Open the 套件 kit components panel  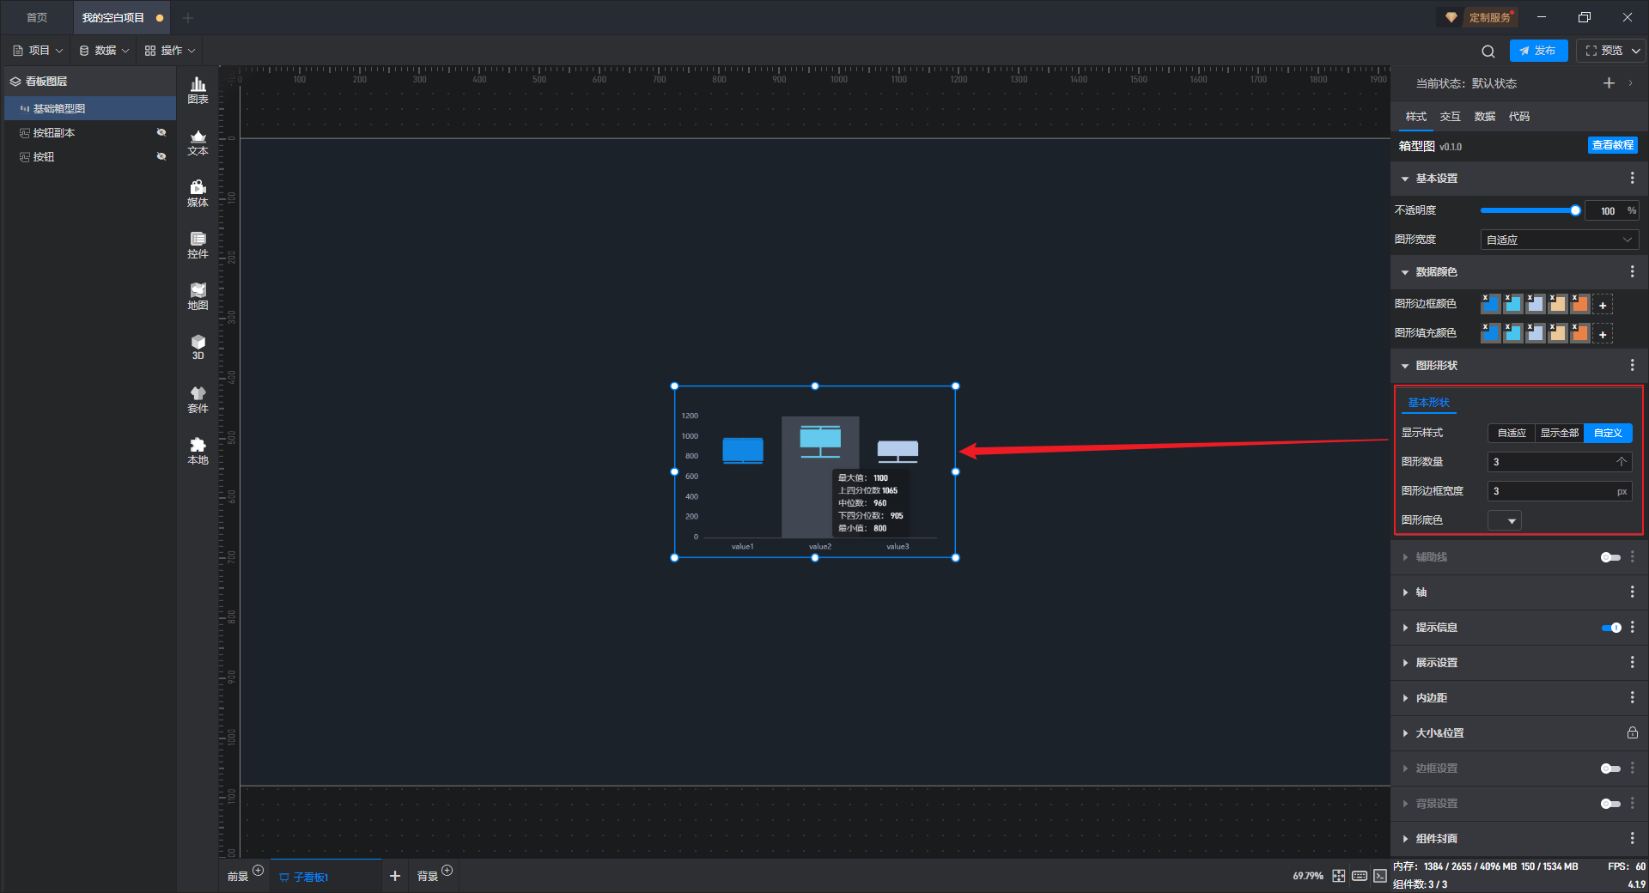pyautogui.click(x=198, y=399)
